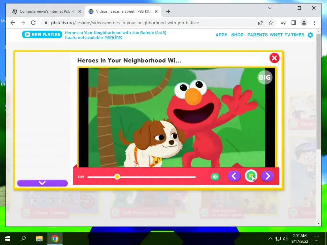
Task: Open the Windows Start menu
Action: (x=8, y=239)
